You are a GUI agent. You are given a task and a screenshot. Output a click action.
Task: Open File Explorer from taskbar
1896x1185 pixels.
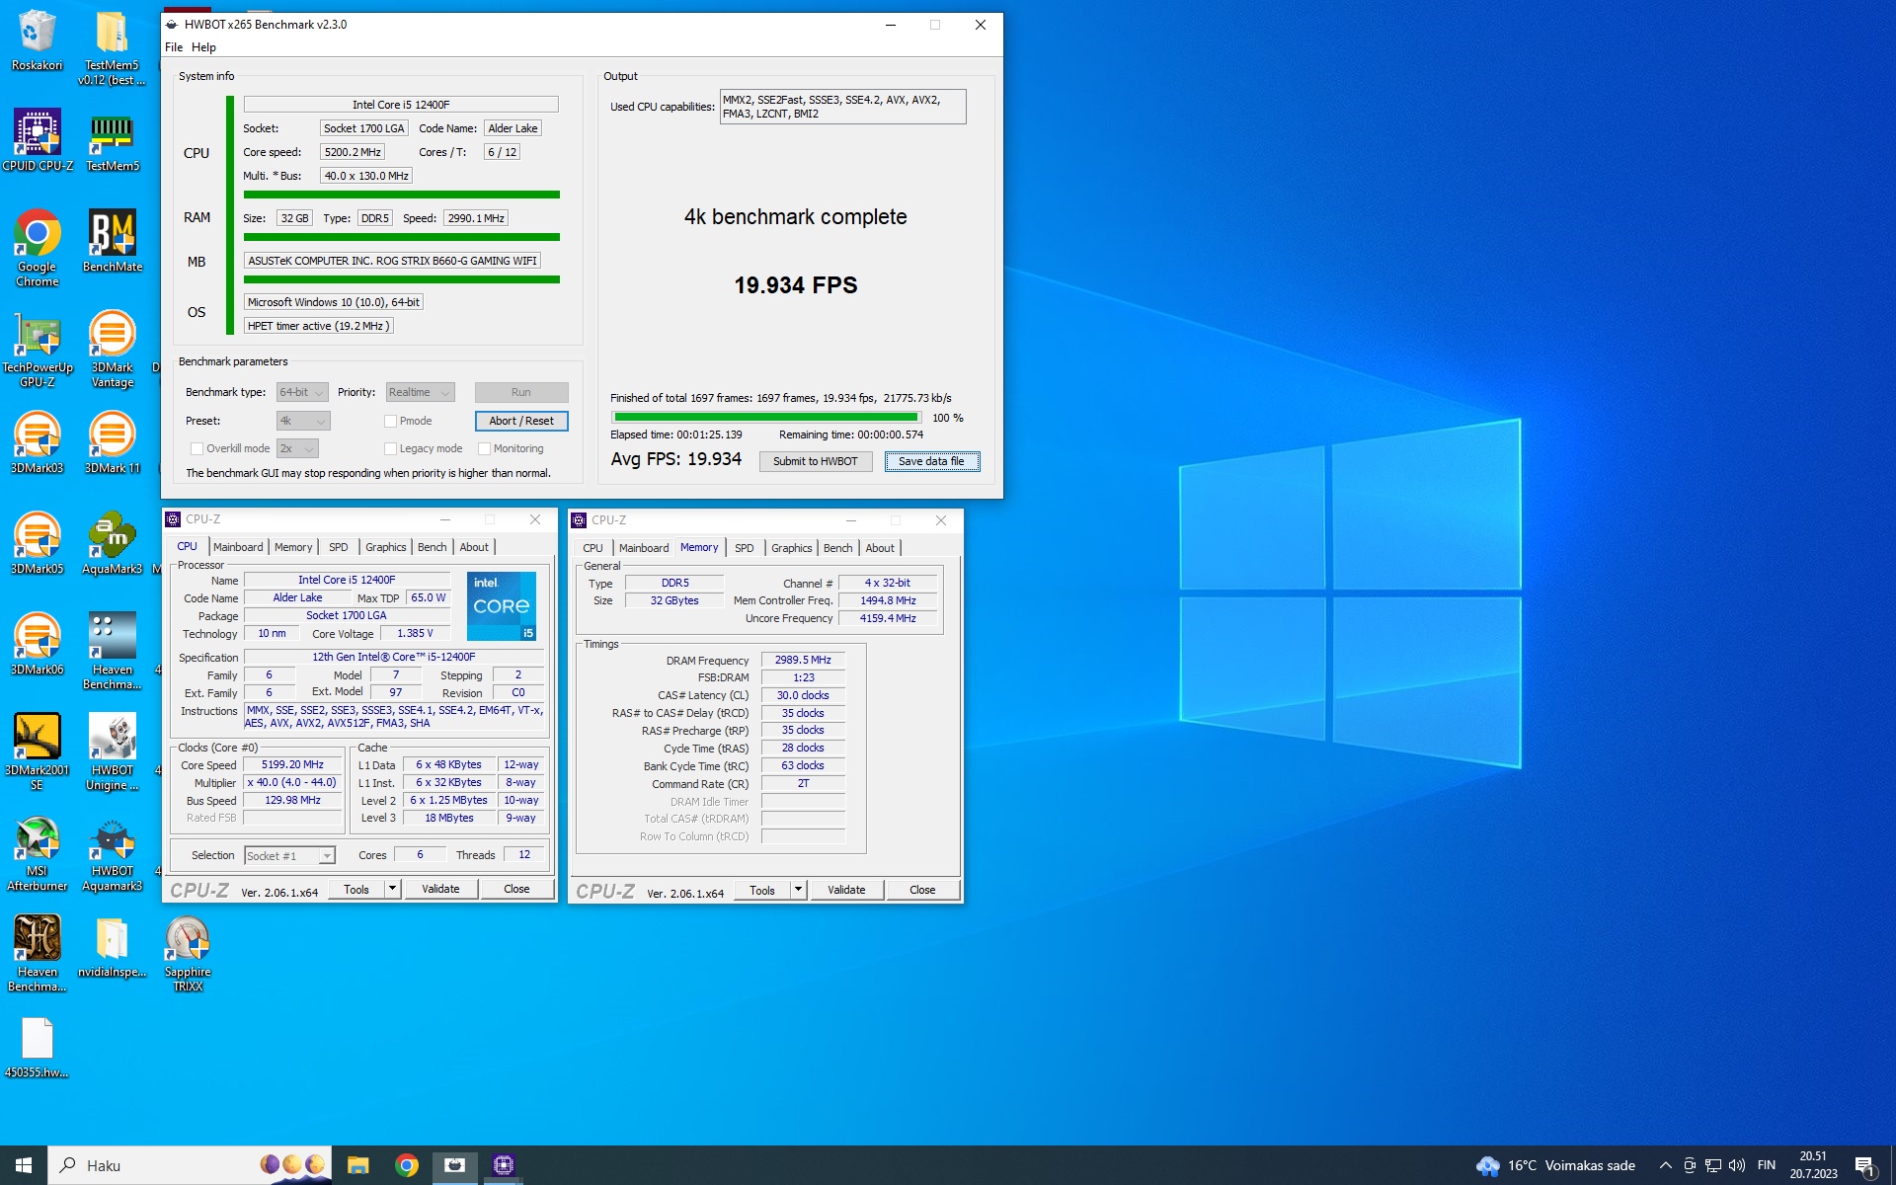(x=357, y=1165)
